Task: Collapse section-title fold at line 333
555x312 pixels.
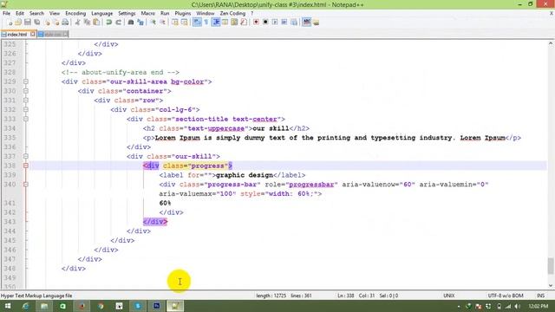Action: tap(26, 119)
